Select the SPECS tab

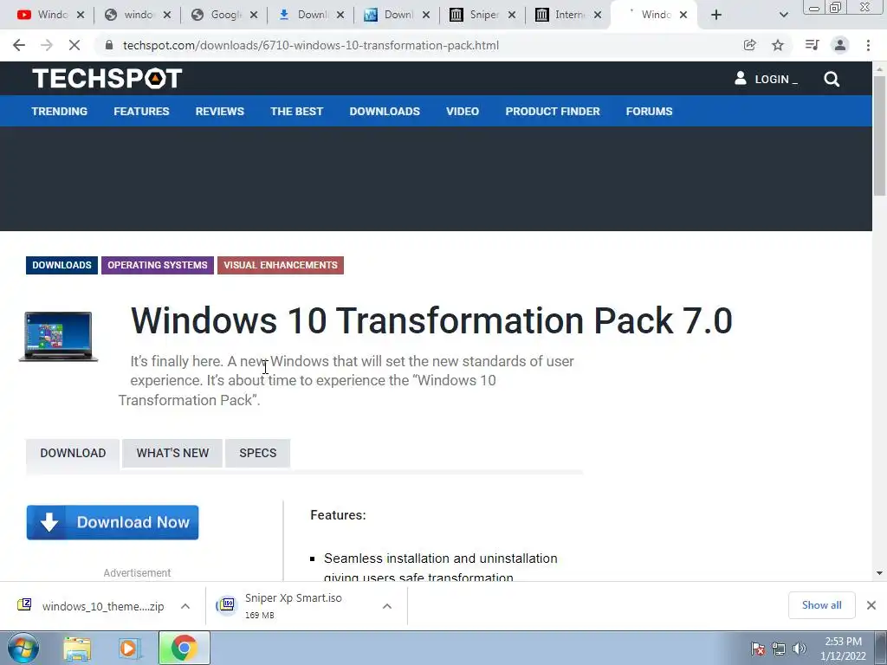258,453
